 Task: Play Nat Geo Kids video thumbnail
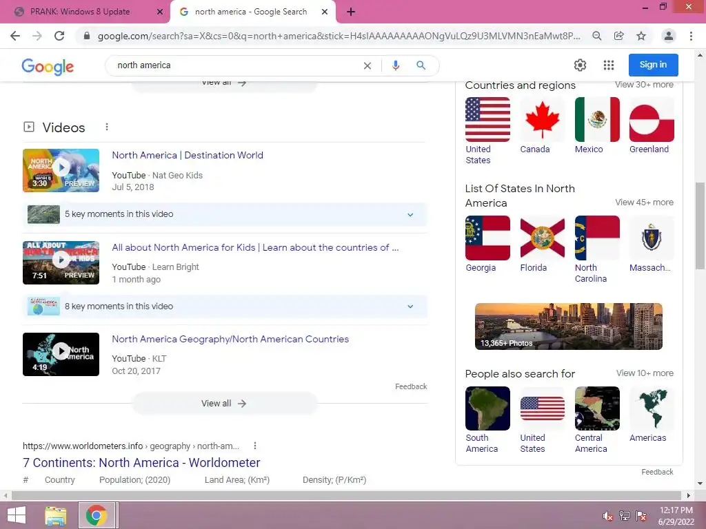click(61, 171)
